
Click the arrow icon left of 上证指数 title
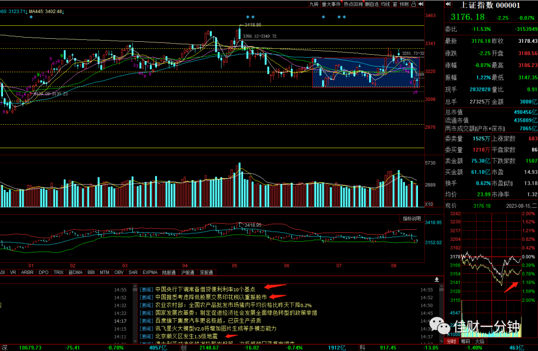point(448,4)
